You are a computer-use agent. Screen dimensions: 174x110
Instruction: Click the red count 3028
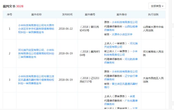coord(20,6)
